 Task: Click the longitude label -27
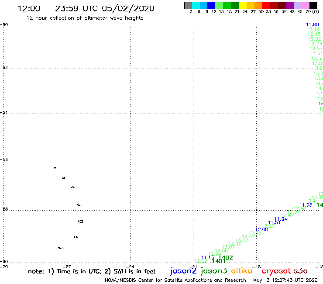(x=67, y=267)
